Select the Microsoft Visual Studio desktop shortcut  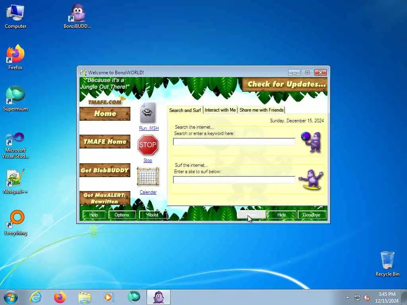point(16,145)
